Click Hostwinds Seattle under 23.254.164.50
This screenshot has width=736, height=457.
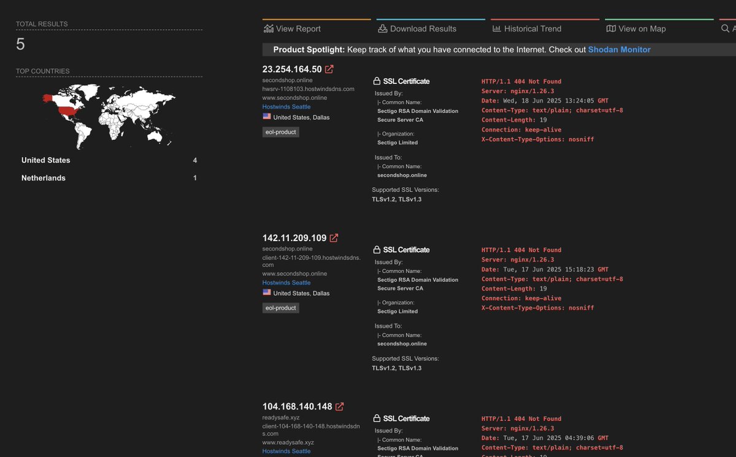click(x=286, y=107)
